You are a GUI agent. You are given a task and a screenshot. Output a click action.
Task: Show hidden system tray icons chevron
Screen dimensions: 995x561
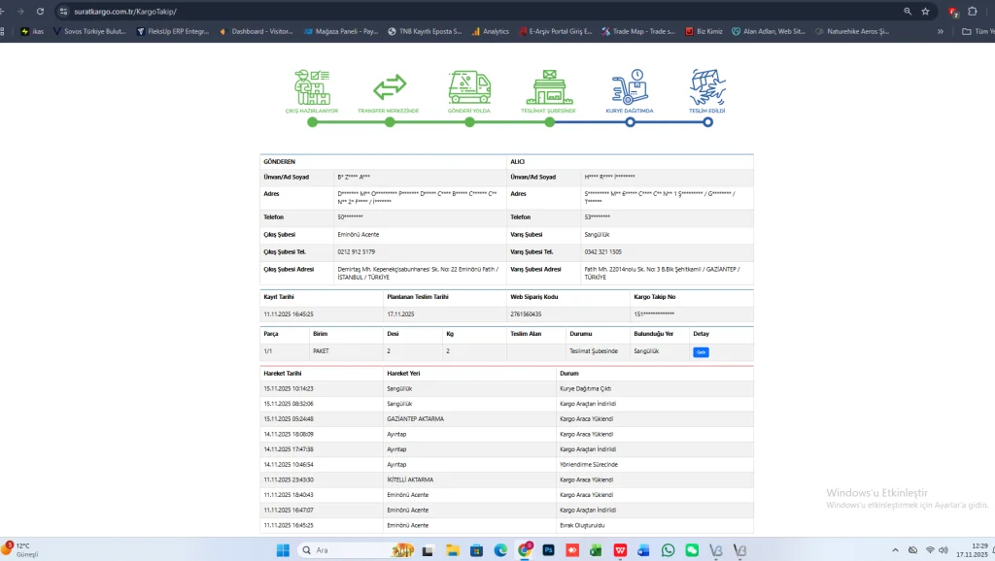(x=895, y=550)
